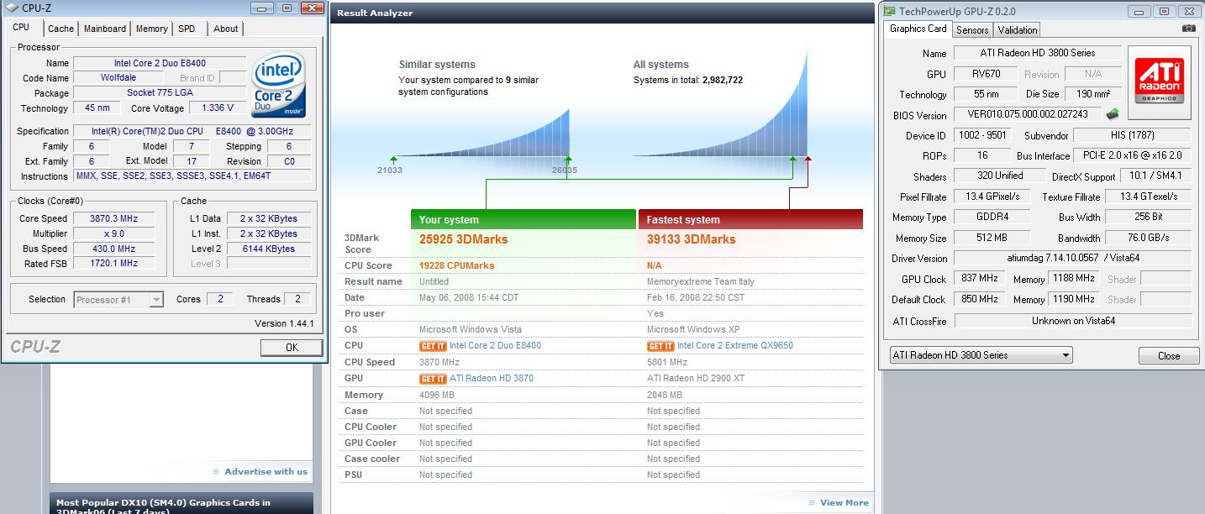Image resolution: width=1205 pixels, height=514 pixels.
Task: Click the GPU-Z screenshot camera icon
Action: 1188,29
